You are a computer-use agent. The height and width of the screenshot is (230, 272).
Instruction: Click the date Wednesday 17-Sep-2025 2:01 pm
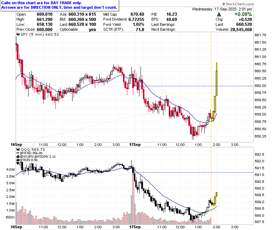click(x=222, y=9)
